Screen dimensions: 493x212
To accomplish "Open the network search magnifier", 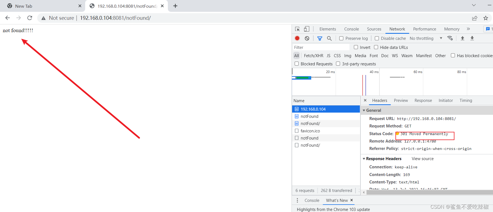I will click(329, 38).
